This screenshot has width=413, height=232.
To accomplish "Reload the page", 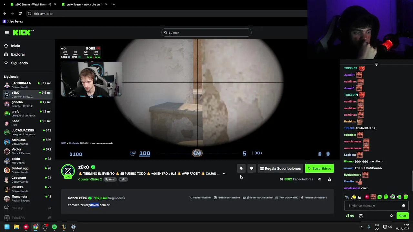I will pyautogui.click(x=20, y=14).
